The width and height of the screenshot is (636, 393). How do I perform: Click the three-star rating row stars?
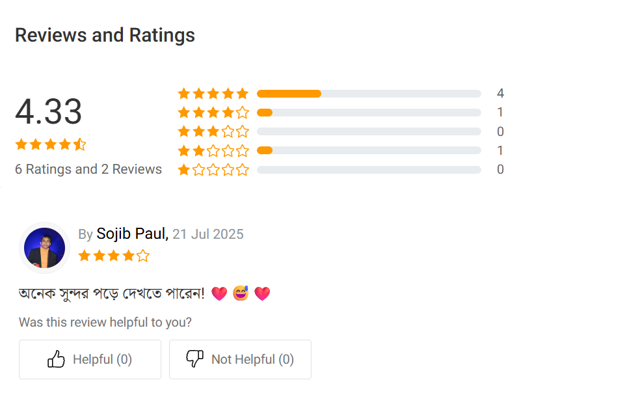[x=213, y=132]
